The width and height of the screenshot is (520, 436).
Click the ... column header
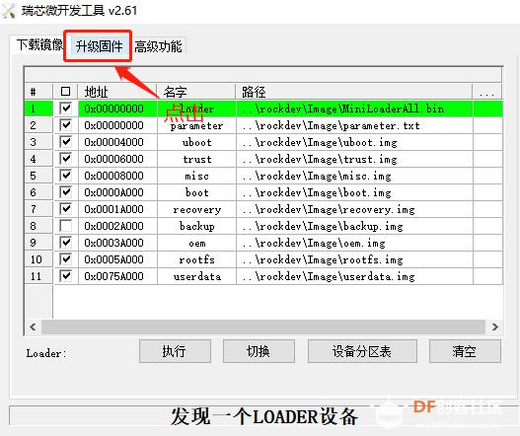[487, 92]
